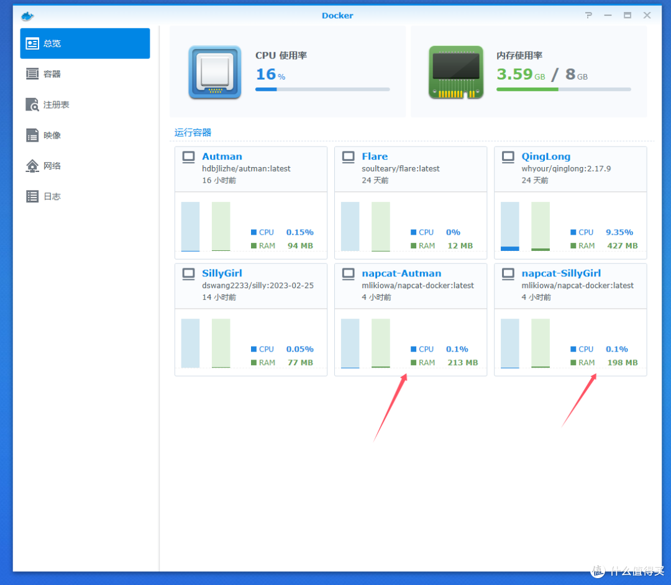Minimize the Docker window
The height and width of the screenshot is (585, 671).
point(608,16)
